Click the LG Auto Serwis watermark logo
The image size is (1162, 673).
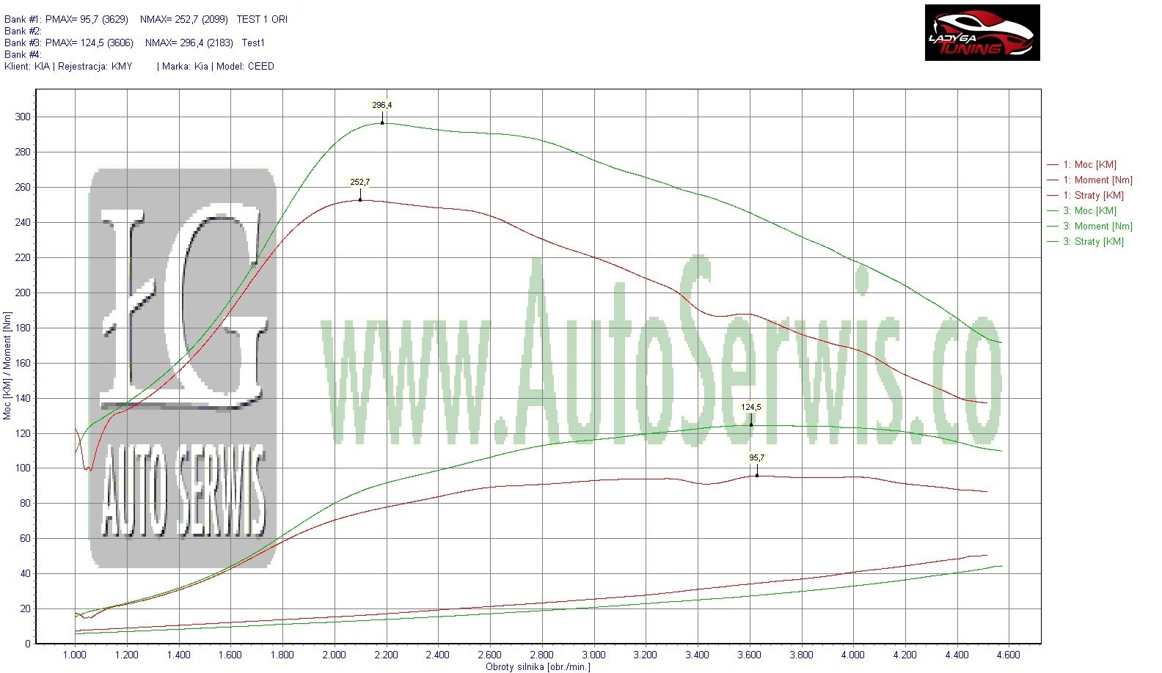(183, 368)
